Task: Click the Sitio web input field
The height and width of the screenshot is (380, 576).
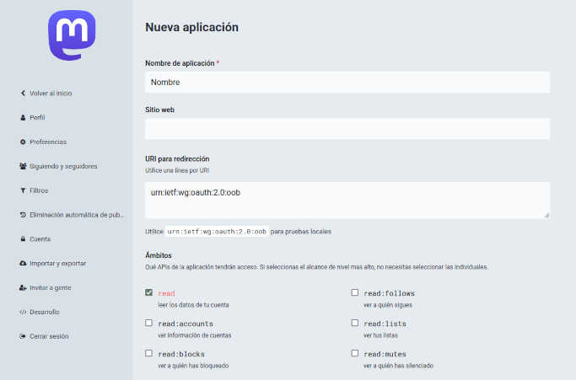Action: click(x=347, y=129)
